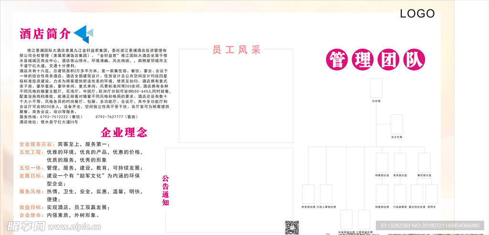Click the label 效益目标：
489x235 pixels.
(32, 207)
